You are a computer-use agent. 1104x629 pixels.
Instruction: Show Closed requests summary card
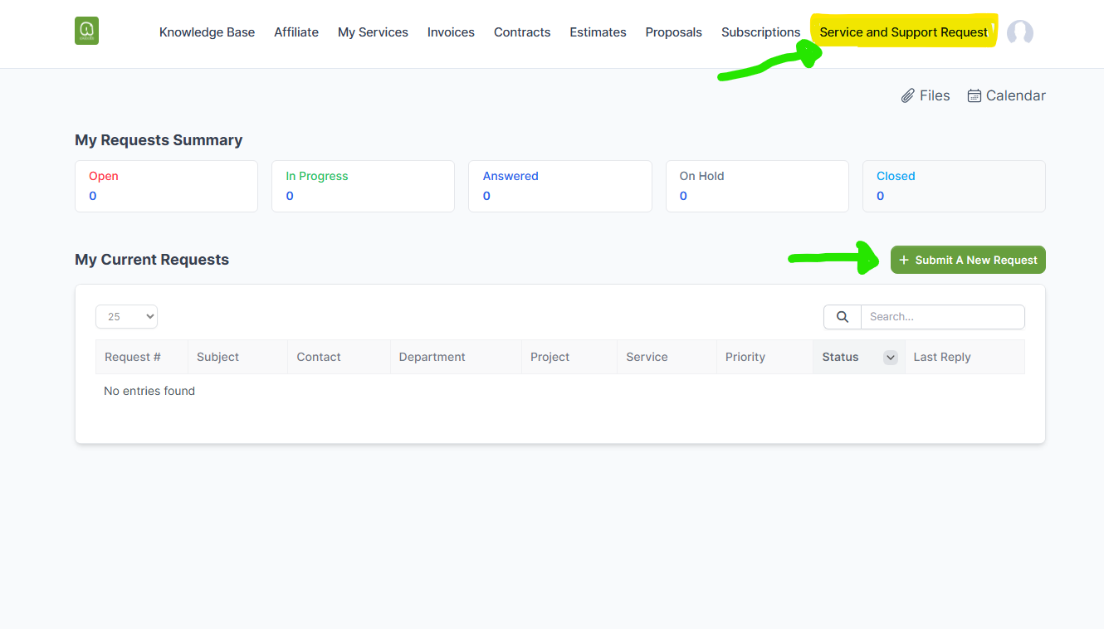click(x=954, y=186)
